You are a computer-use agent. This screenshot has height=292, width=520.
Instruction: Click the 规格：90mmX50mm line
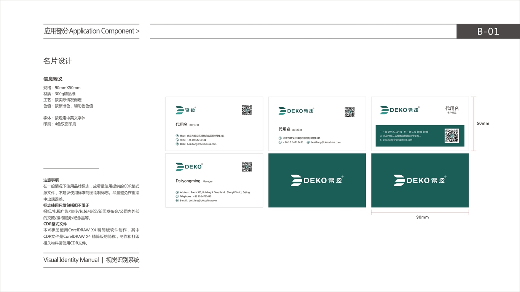pyautogui.click(x=62, y=88)
